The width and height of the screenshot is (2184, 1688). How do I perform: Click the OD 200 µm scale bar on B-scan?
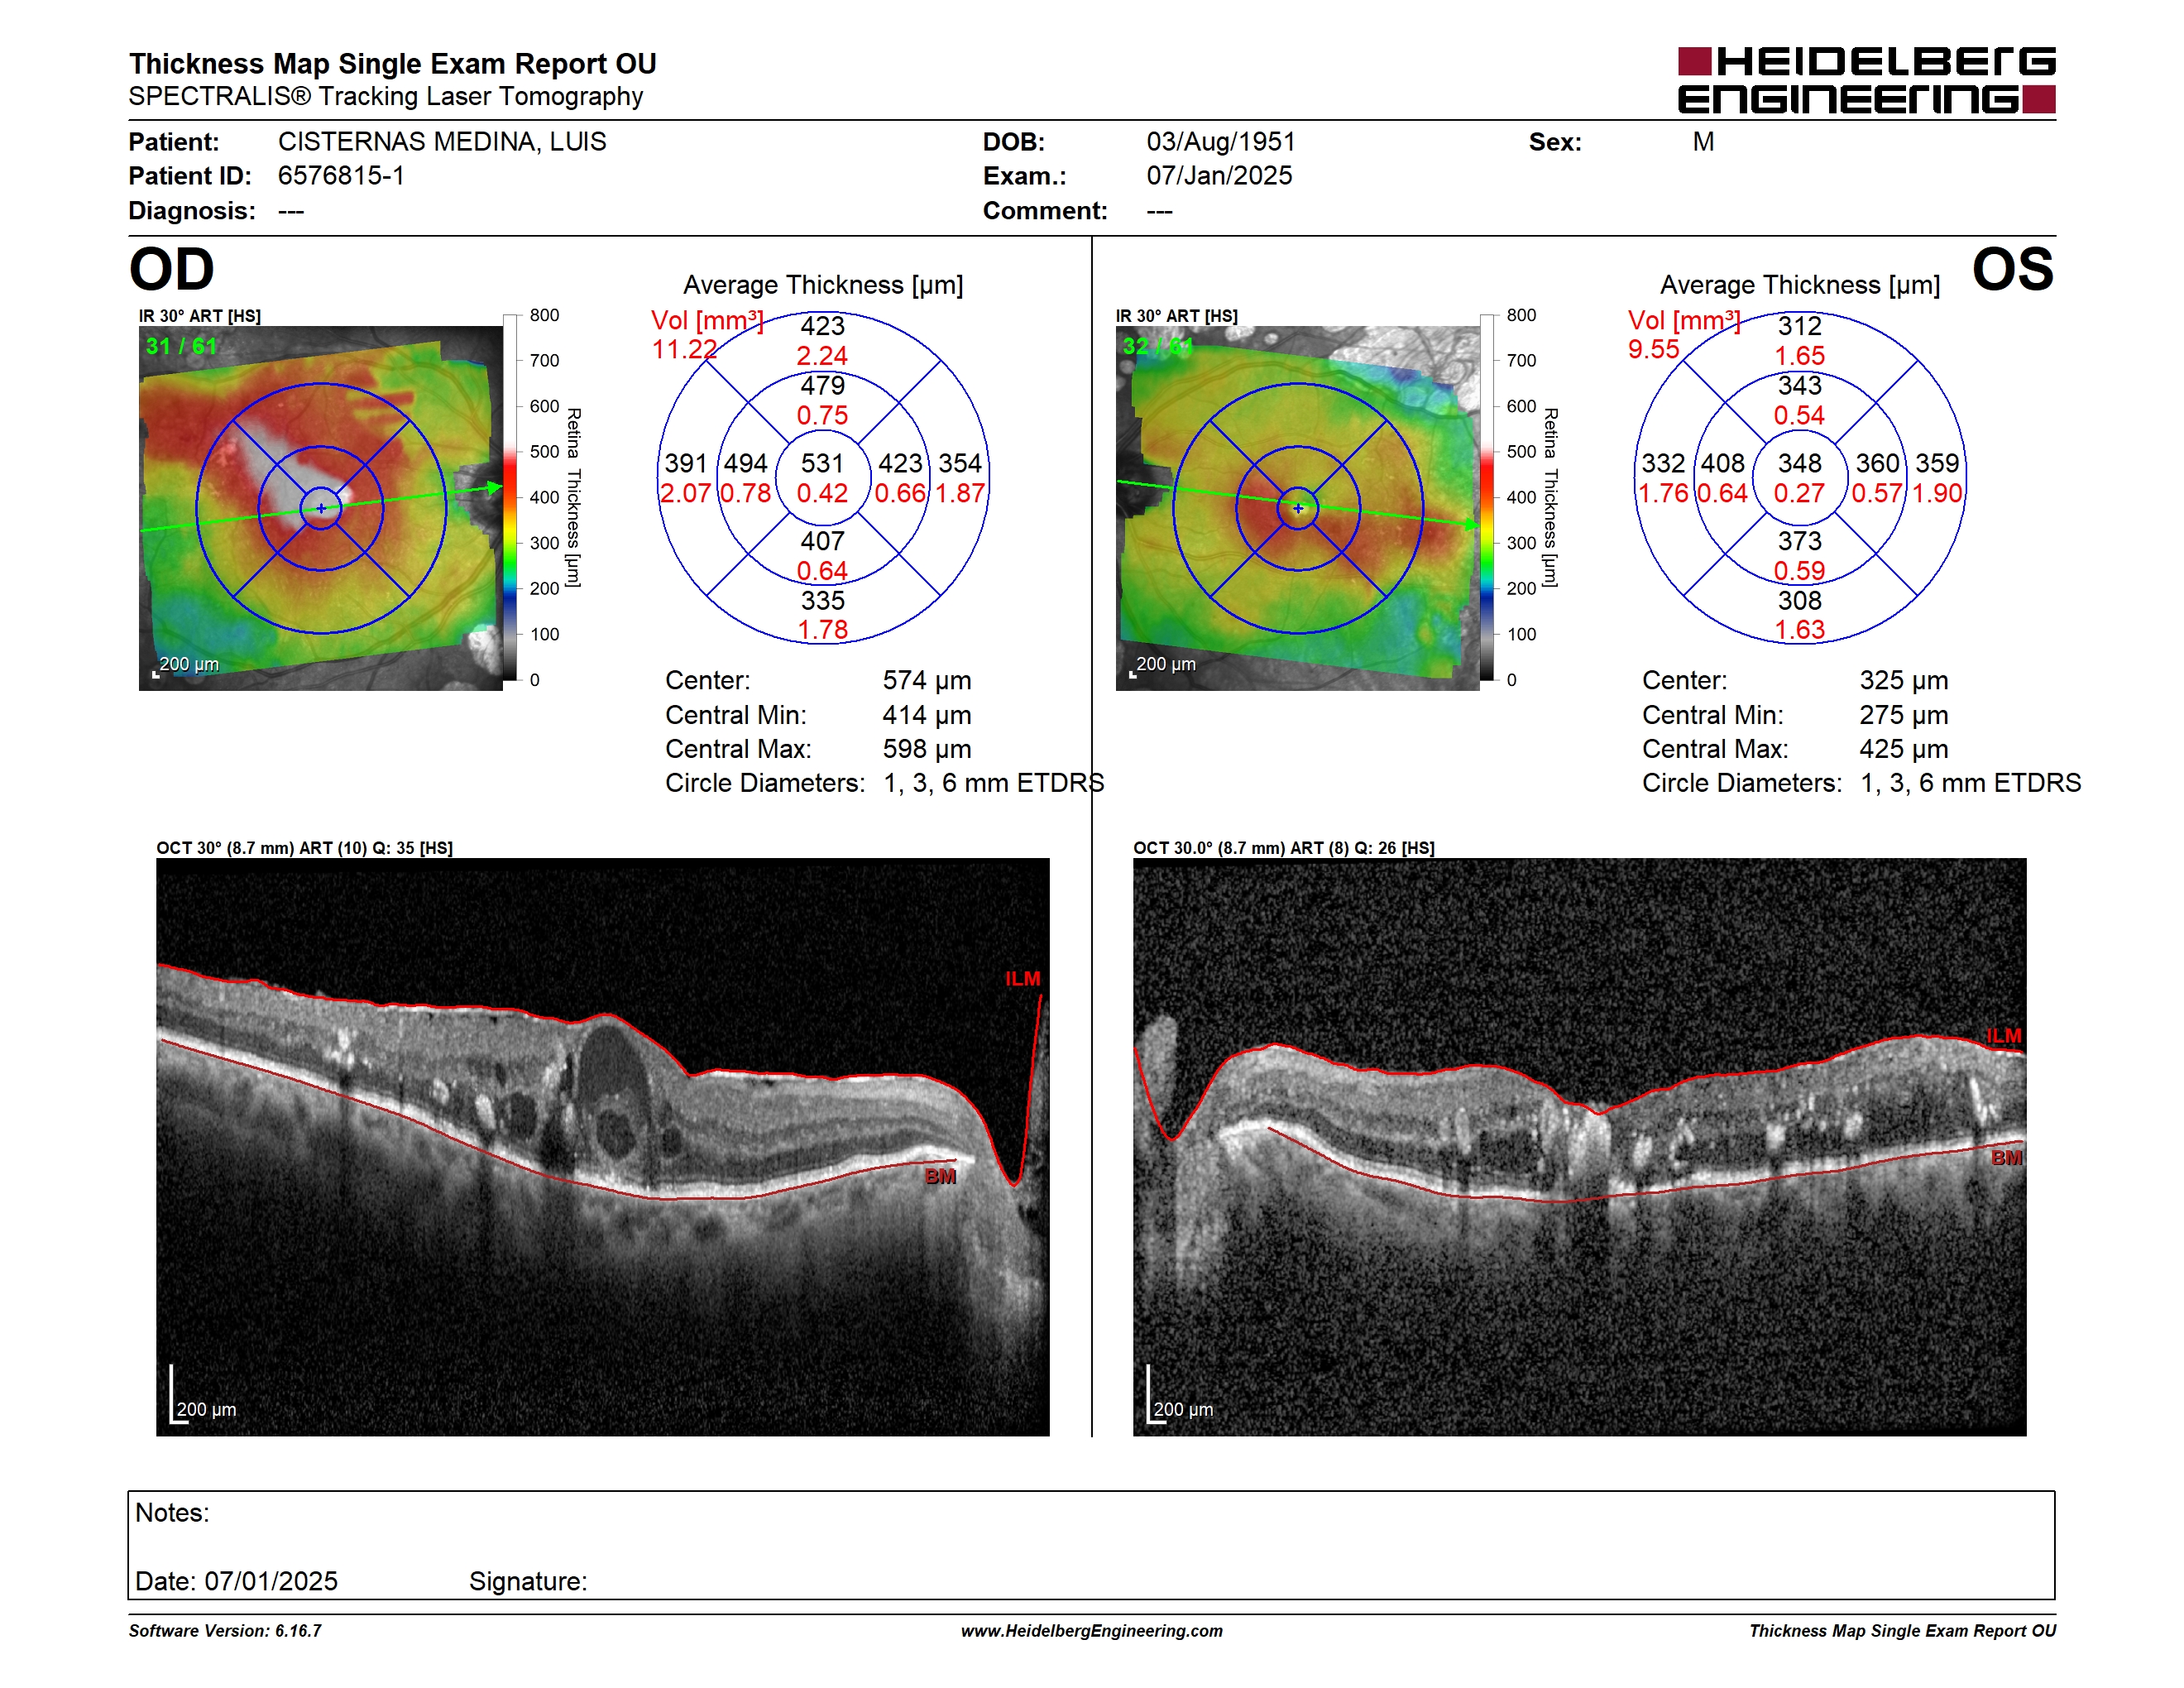[x=203, y=1394]
